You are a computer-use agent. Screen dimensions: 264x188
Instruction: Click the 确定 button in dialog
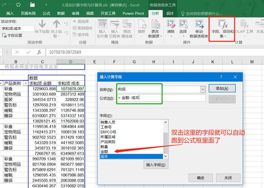click(x=201, y=178)
